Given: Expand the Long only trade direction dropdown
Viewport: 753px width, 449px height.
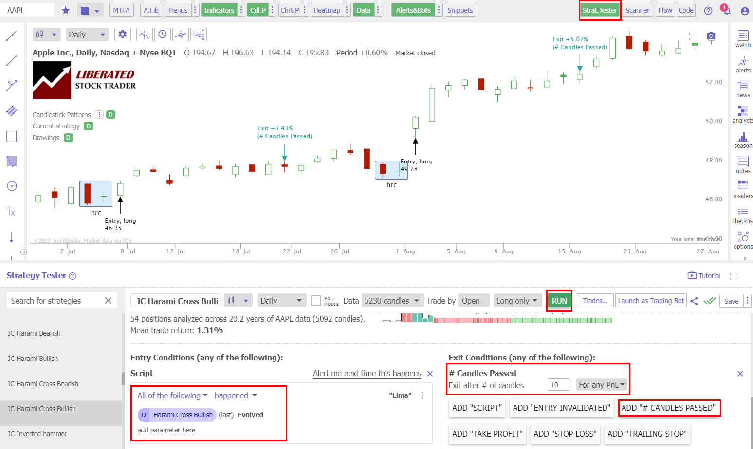Looking at the screenshot, I should coord(517,301).
